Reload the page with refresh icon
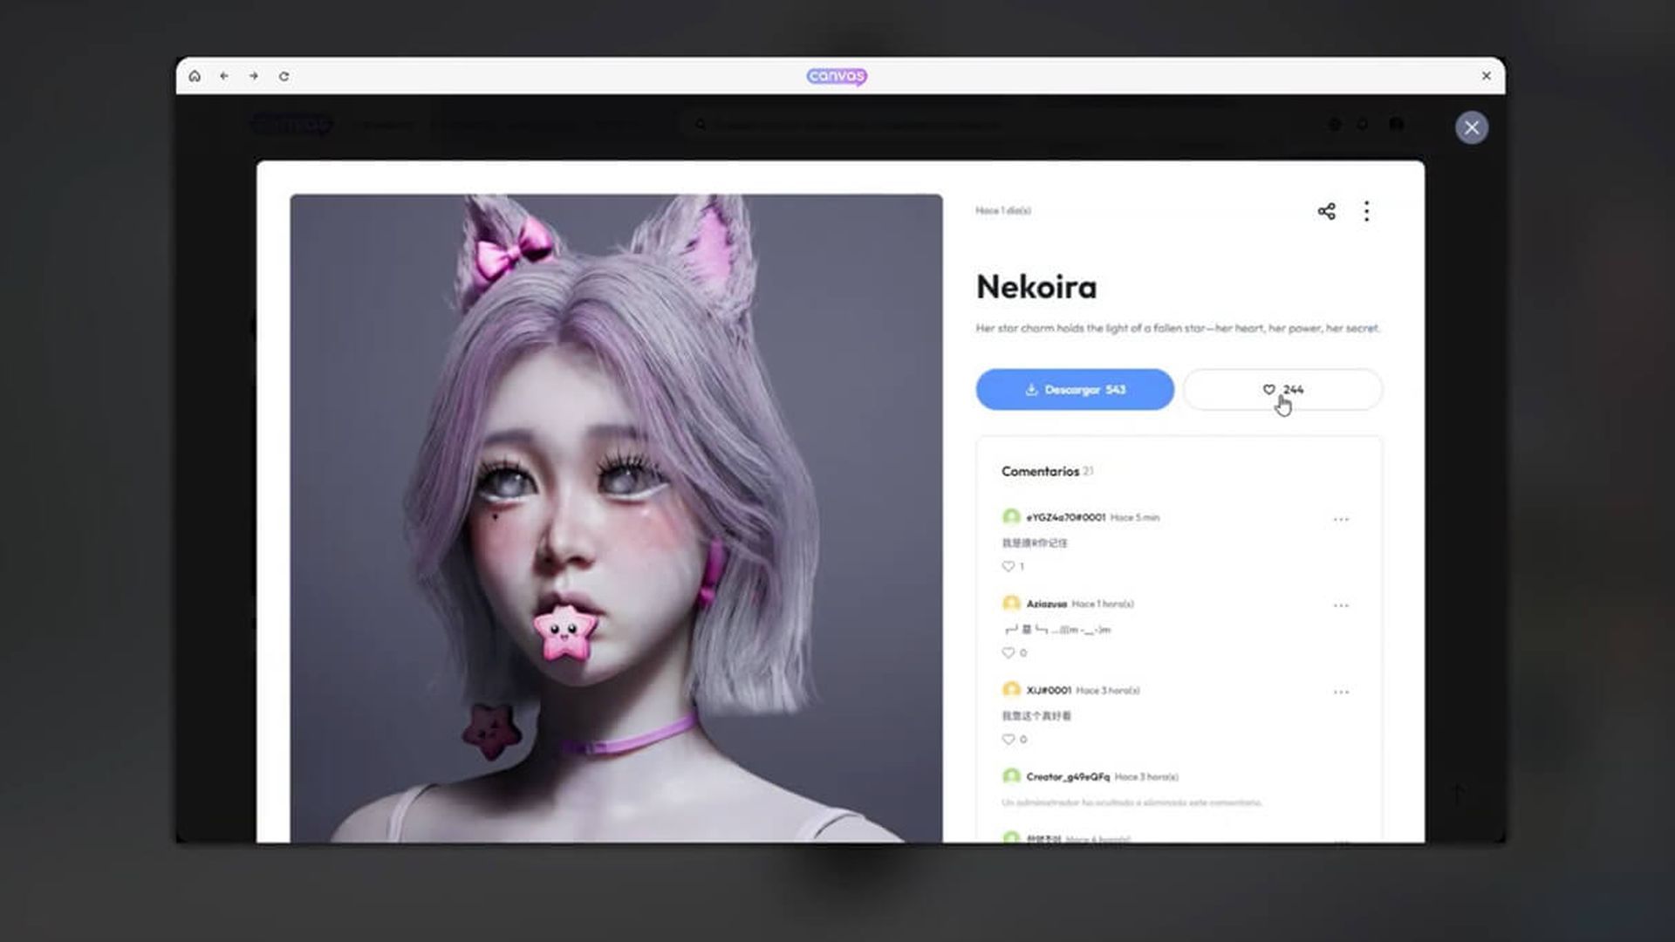 coord(284,76)
